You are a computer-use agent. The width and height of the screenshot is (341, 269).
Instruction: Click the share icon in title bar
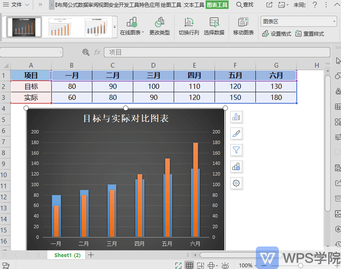pyautogui.click(x=269, y=5)
